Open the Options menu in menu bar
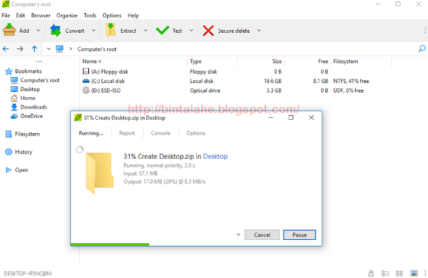This screenshot has width=428, height=278. coord(112,15)
